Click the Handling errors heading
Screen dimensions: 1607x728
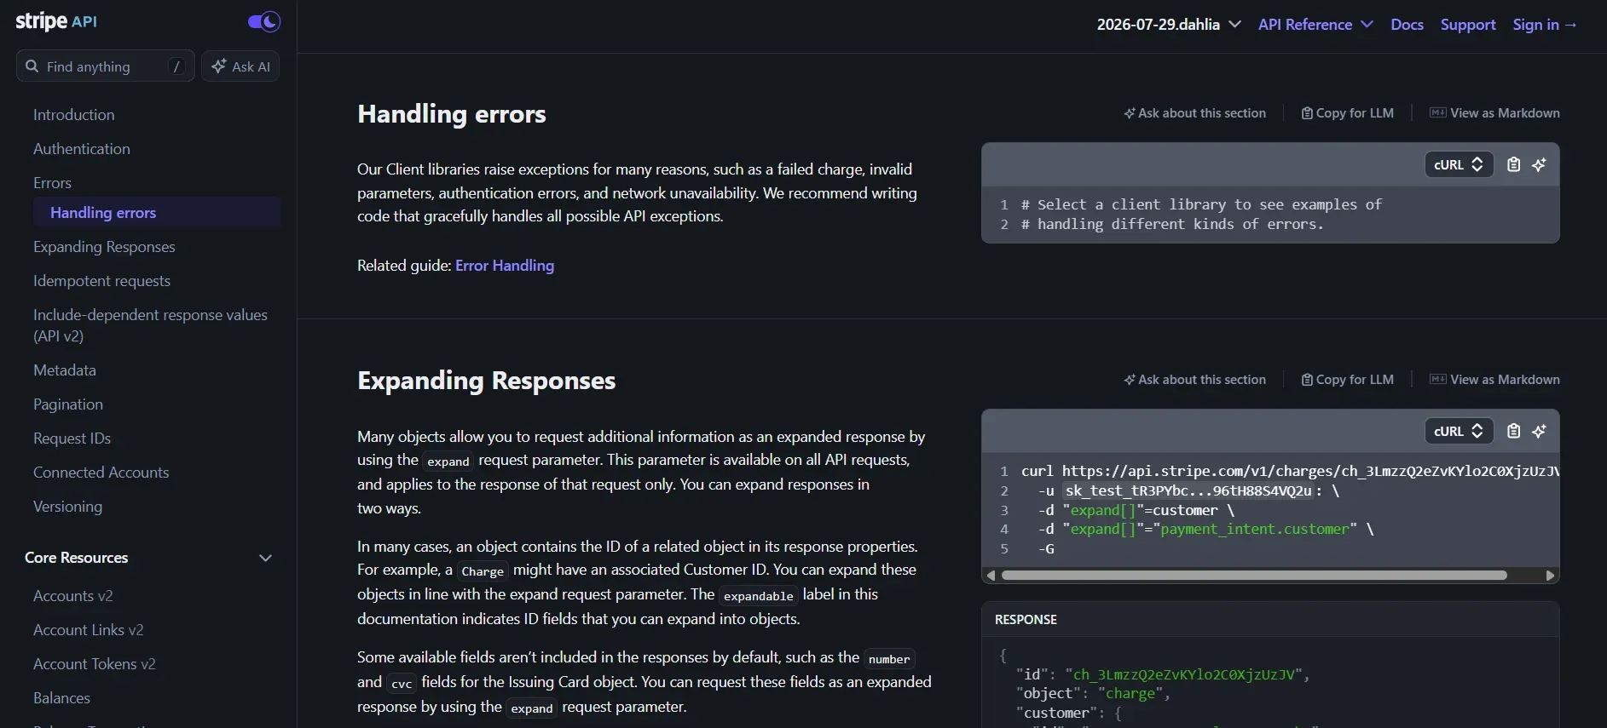point(452,114)
